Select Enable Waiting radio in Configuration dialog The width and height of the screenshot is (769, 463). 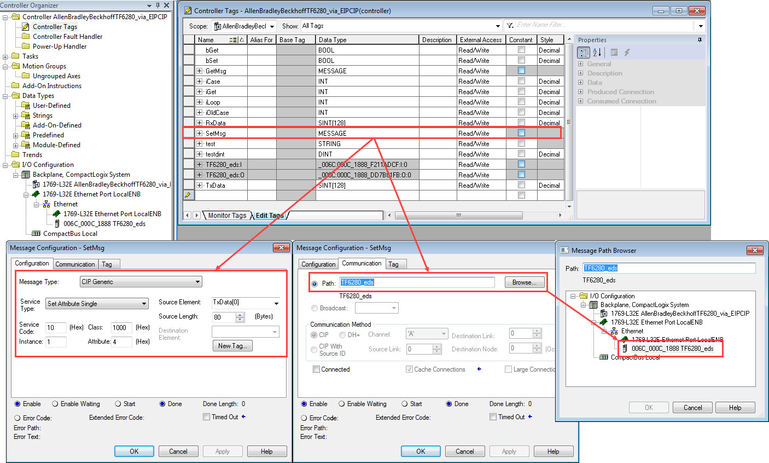pyautogui.click(x=55, y=404)
